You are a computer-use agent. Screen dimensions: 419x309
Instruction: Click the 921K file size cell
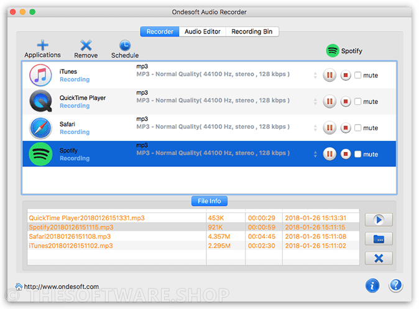click(215, 227)
